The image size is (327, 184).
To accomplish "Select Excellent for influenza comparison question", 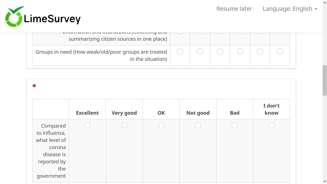I will click(x=87, y=125).
